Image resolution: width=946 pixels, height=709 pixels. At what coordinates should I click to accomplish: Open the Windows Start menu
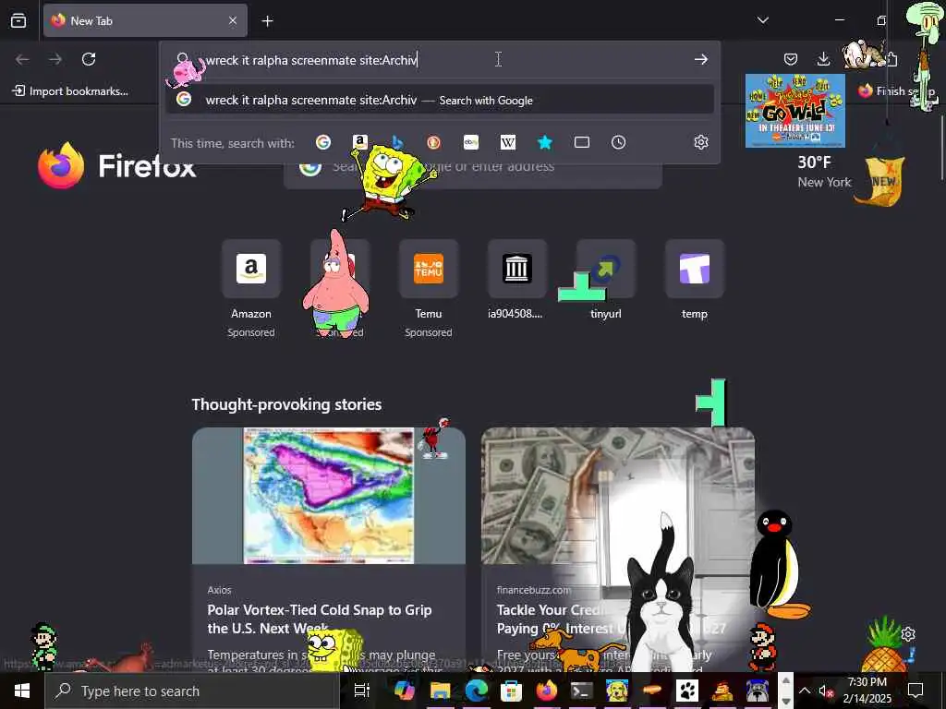(x=22, y=691)
